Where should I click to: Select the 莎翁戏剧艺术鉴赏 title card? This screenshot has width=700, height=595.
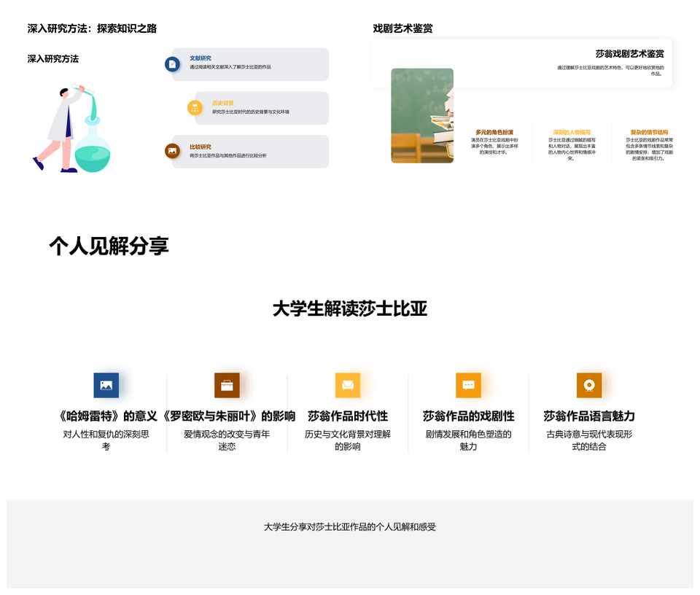[x=521, y=63]
